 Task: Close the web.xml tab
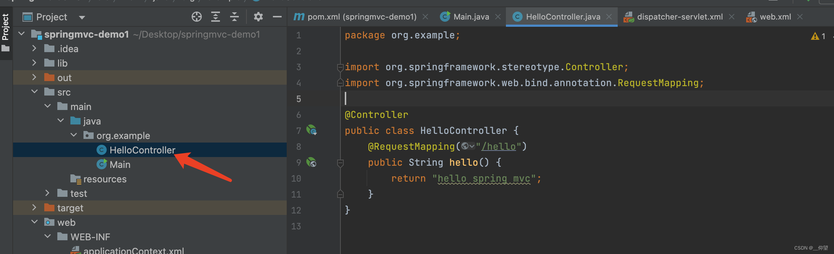[800, 17]
